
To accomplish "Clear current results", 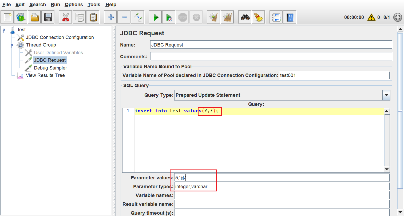I will pos(214,17).
